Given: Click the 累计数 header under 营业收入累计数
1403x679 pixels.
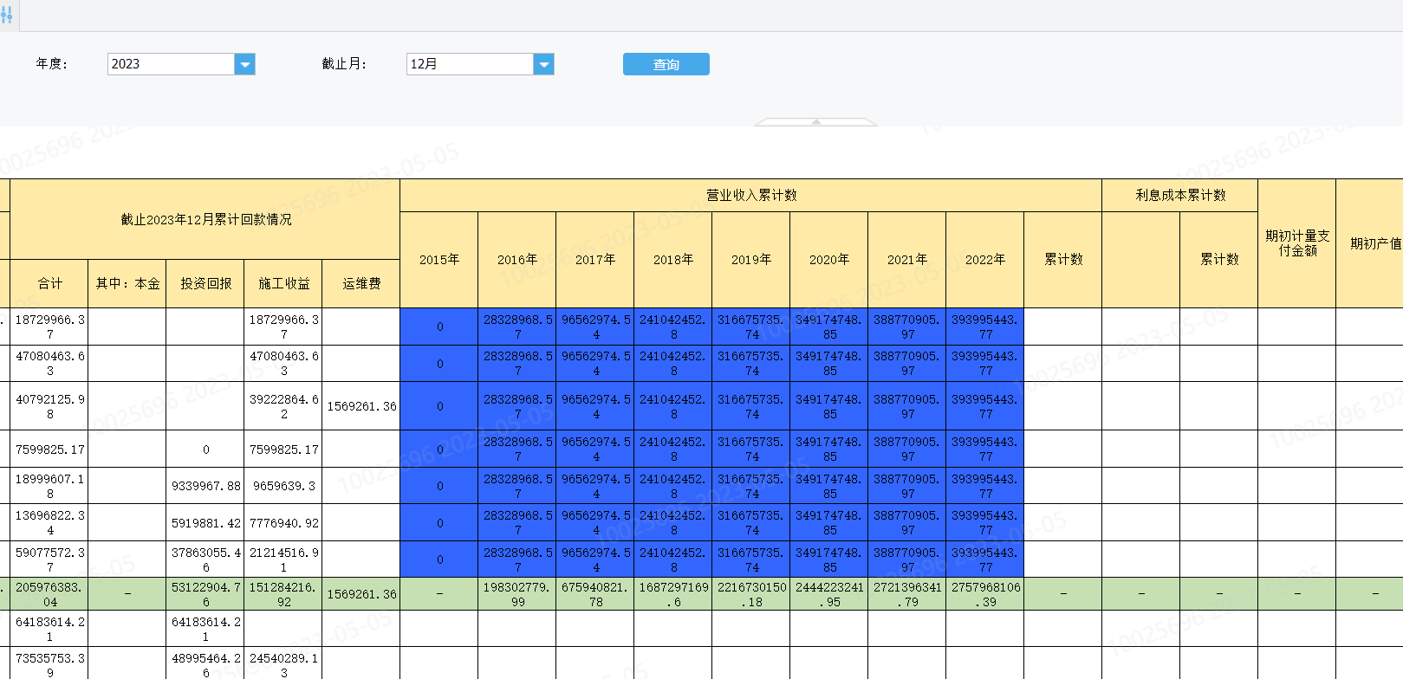Looking at the screenshot, I should (x=1063, y=259).
